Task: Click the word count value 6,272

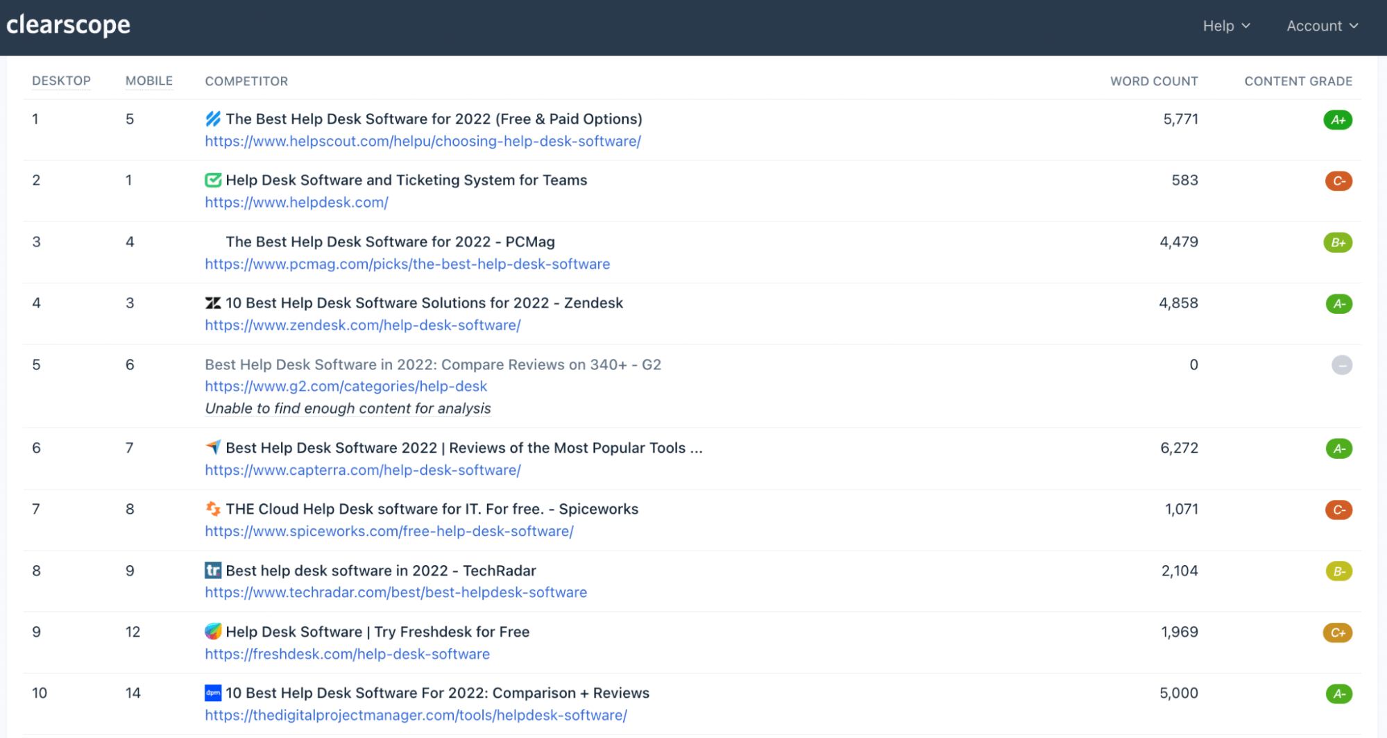Action: [x=1179, y=448]
